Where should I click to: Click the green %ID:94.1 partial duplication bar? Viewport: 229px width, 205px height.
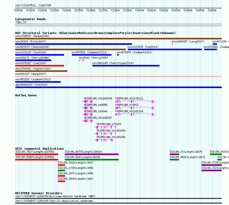coord(219,160)
